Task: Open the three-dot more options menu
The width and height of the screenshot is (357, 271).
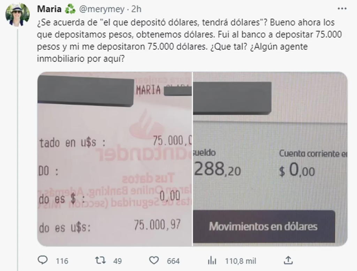Action: coord(342,9)
